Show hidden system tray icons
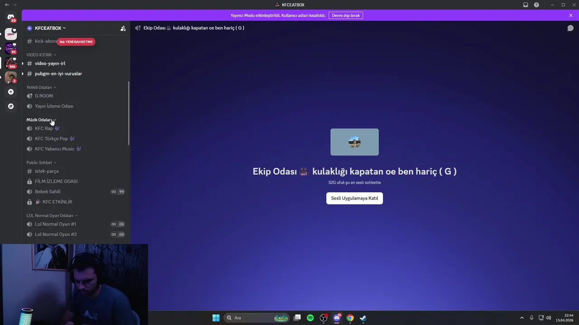Viewport: 579px width, 325px height. (522, 318)
